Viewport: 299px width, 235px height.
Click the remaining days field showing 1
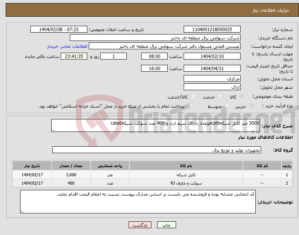point(113,56)
